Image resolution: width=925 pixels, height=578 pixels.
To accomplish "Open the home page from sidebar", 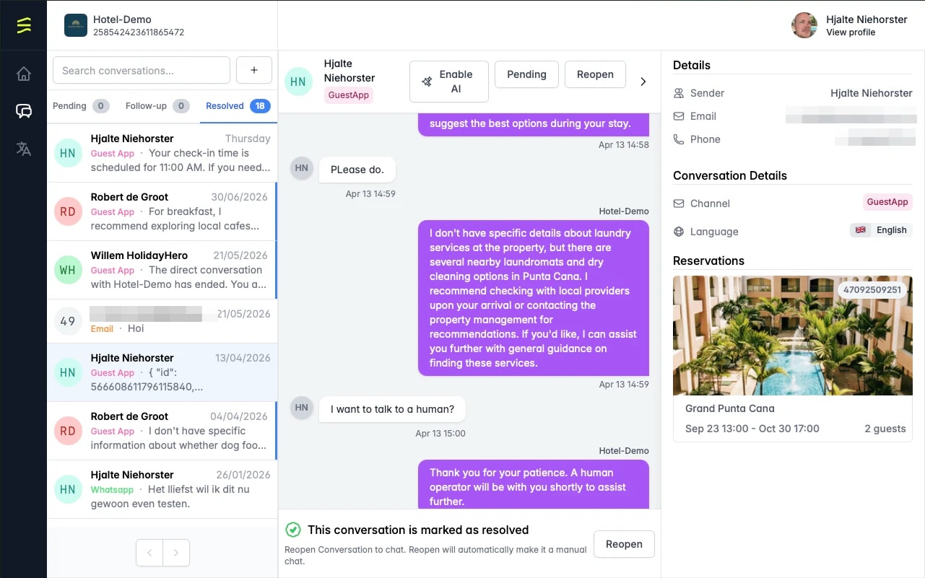I will pos(24,74).
